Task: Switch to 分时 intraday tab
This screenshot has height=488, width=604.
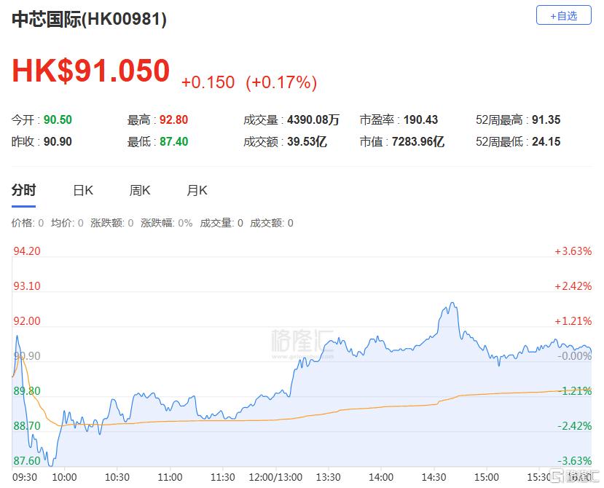Action: (23, 190)
